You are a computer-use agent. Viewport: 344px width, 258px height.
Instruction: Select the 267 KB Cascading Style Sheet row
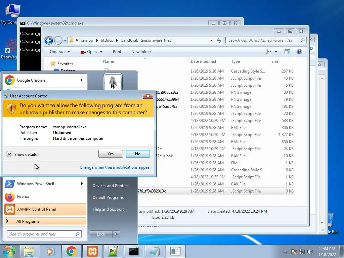point(199,71)
